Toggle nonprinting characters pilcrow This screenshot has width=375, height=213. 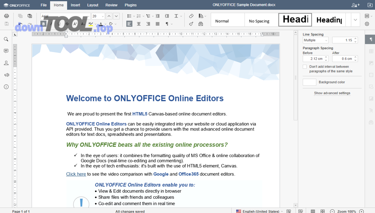point(167,24)
